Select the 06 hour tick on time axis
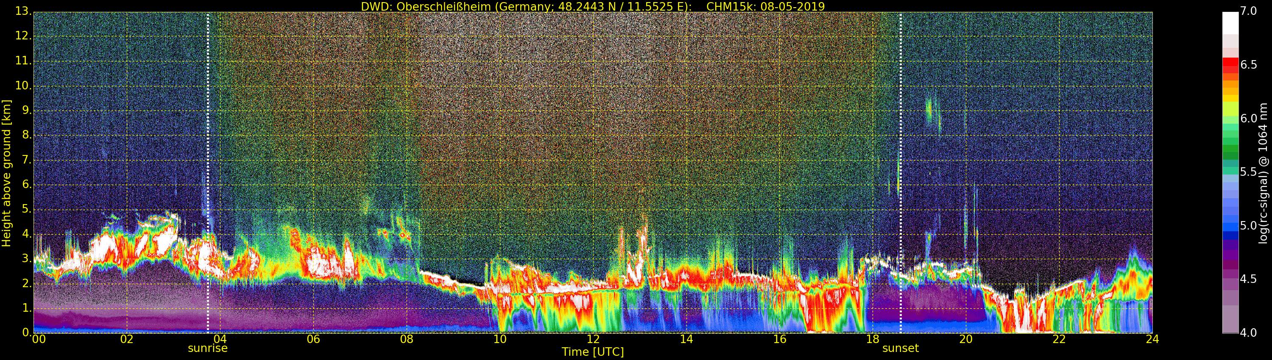This screenshot has height=360, width=1272. 313,339
